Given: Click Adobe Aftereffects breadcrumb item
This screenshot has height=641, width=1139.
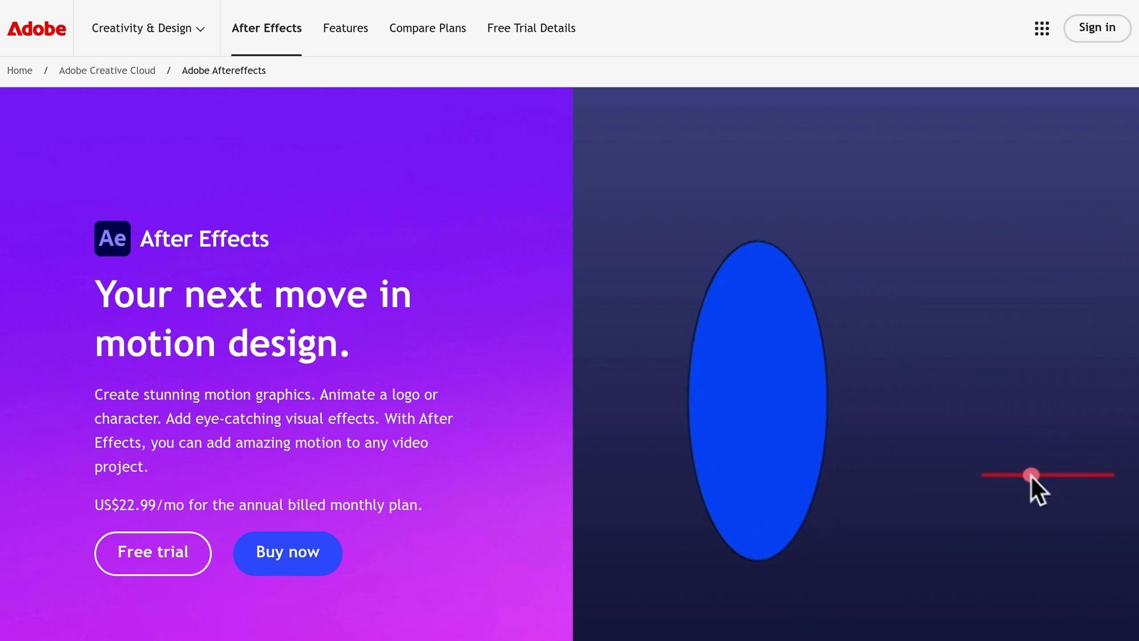Looking at the screenshot, I should tap(224, 71).
